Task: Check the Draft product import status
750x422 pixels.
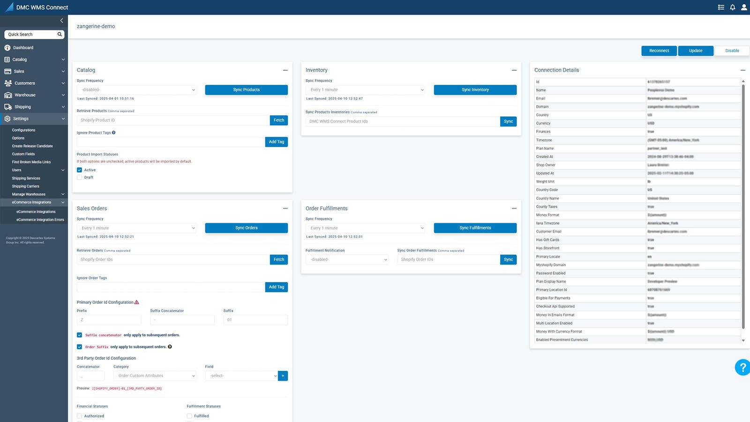Action: (x=80, y=177)
